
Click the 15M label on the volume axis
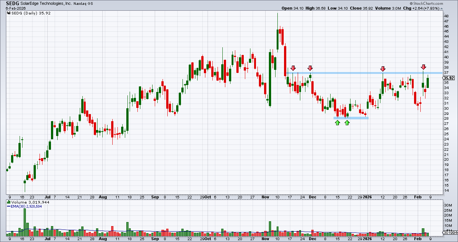[448, 221]
